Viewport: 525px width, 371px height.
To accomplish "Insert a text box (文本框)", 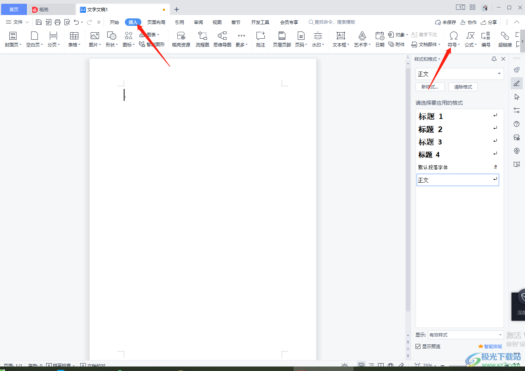I will click(340, 39).
